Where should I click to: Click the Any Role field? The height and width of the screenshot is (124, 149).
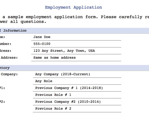coord(77,81)
